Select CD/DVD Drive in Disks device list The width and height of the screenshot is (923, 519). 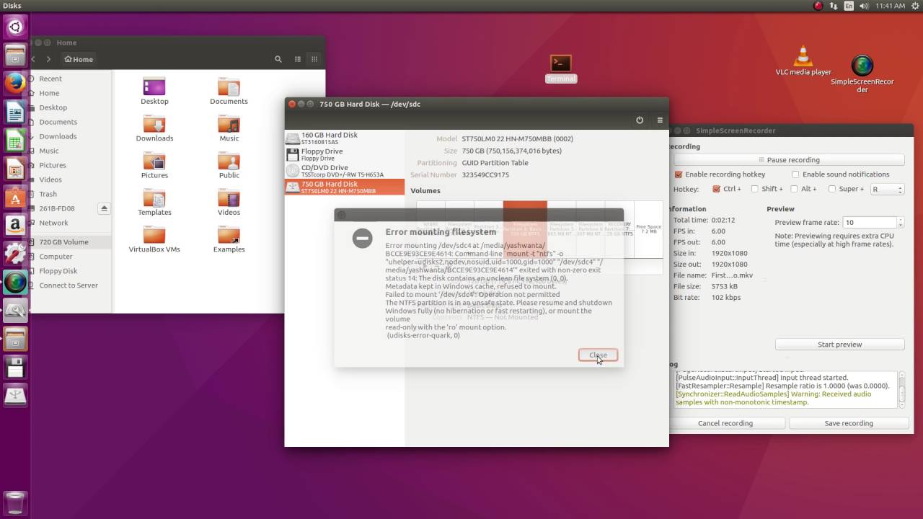point(345,171)
